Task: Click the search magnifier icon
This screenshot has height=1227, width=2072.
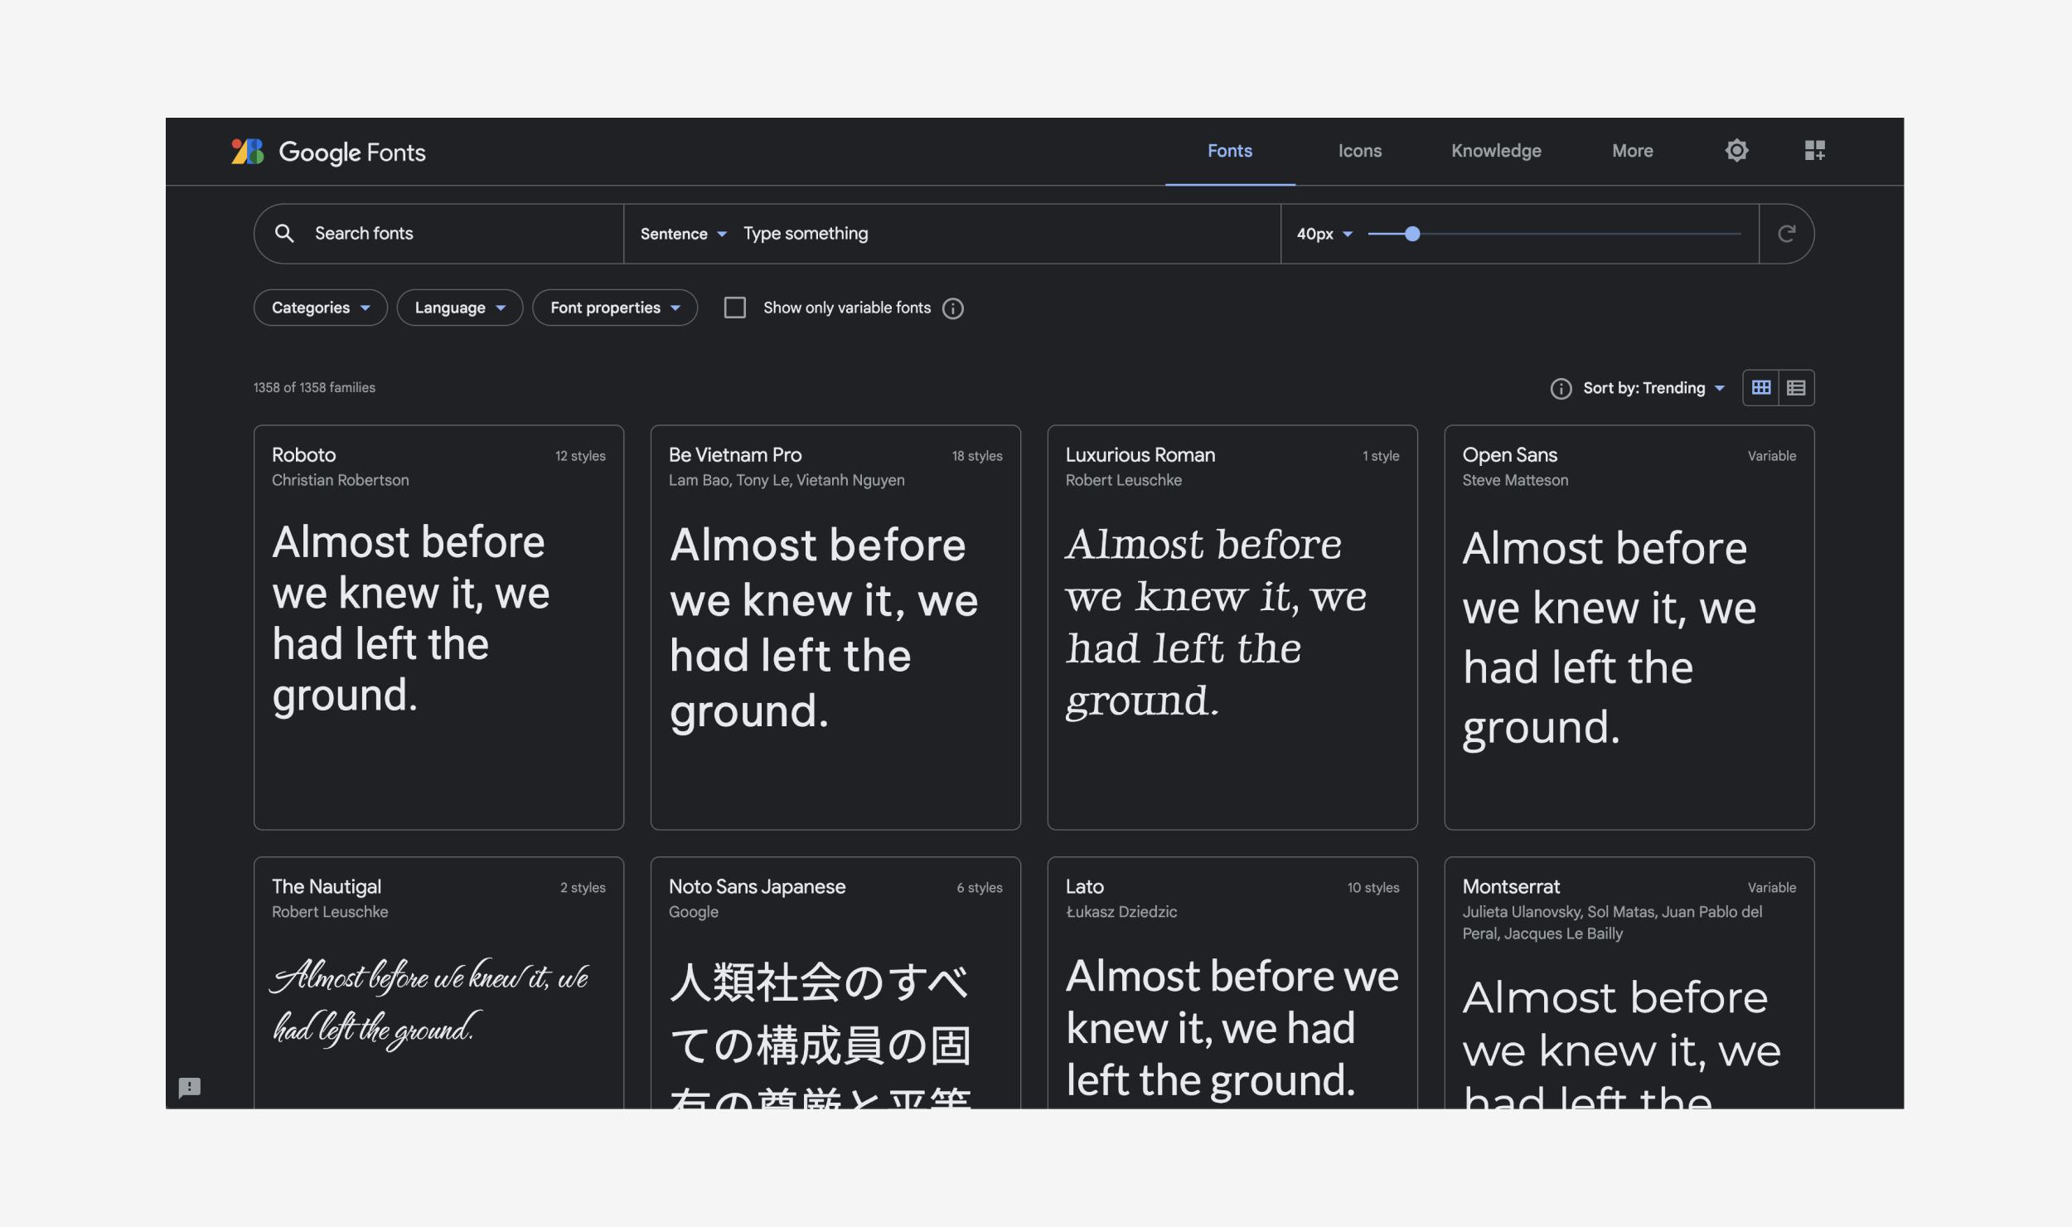Action: click(x=284, y=234)
